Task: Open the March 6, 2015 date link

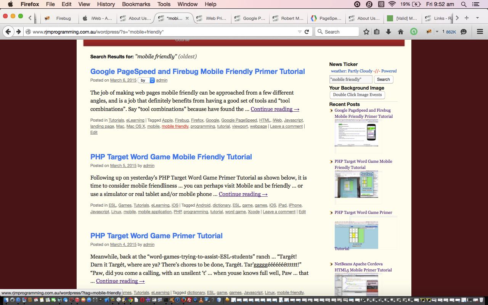Action: (123, 80)
